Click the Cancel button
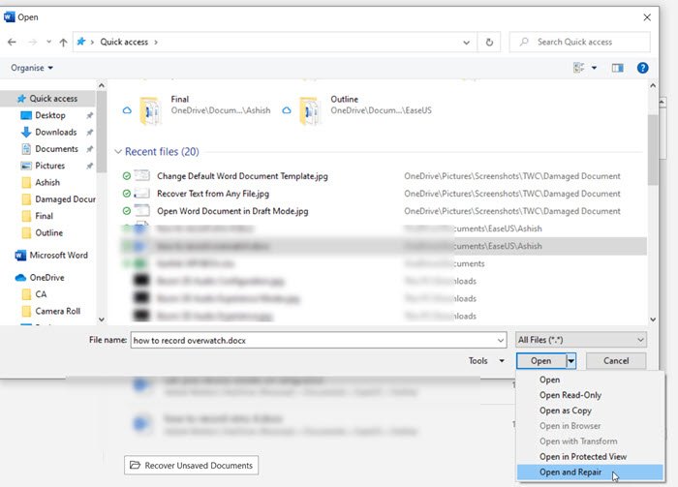Image resolution: width=678 pixels, height=487 pixels. [x=616, y=361]
